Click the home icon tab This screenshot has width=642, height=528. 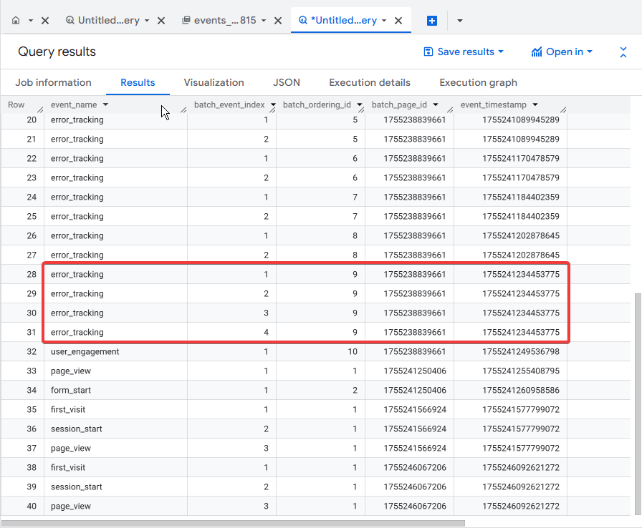pyautogui.click(x=16, y=21)
